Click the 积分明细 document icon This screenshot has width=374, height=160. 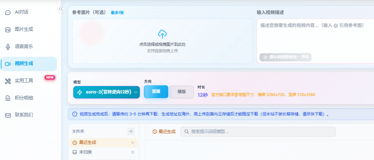(x=8, y=98)
